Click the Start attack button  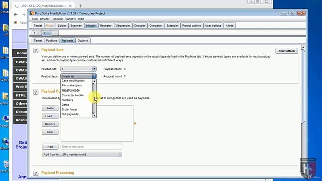(x=287, y=51)
